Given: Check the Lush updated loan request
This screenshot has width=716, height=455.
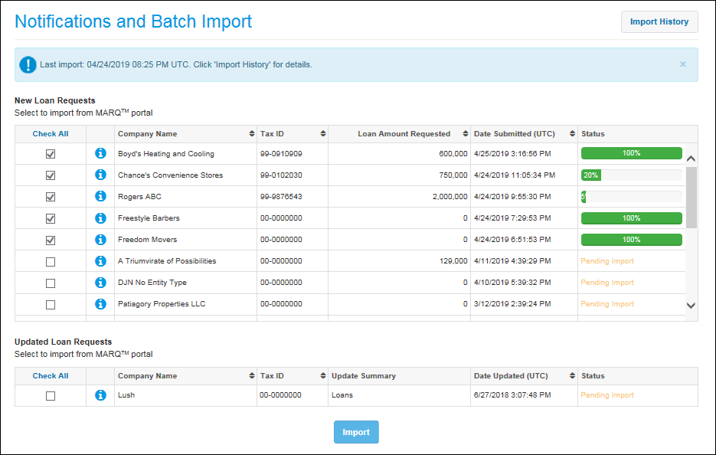Looking at the screenshot, I should [x=51, y=396].
